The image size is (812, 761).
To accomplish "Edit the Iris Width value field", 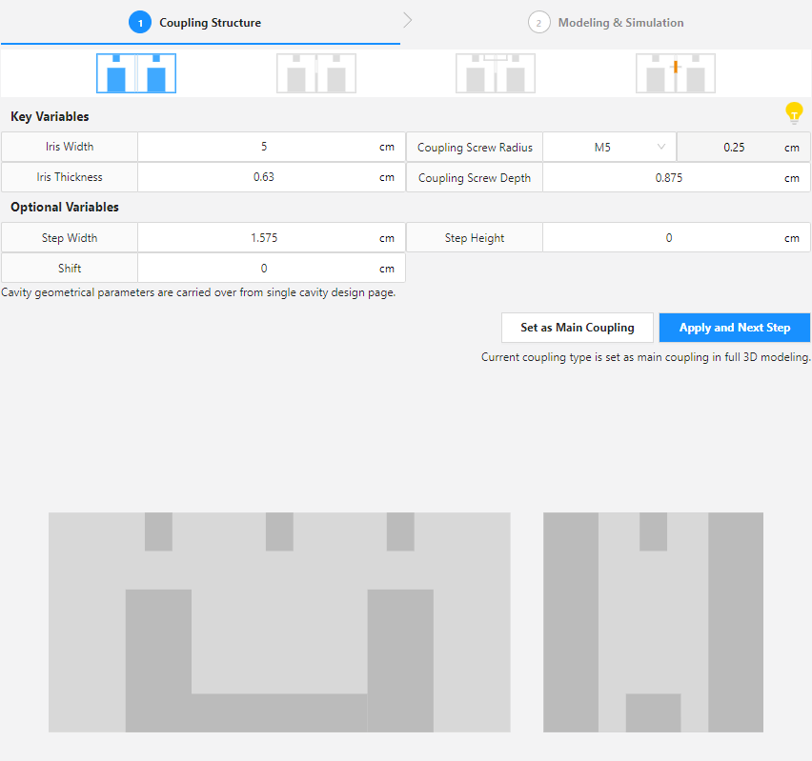I will [272, 147].
